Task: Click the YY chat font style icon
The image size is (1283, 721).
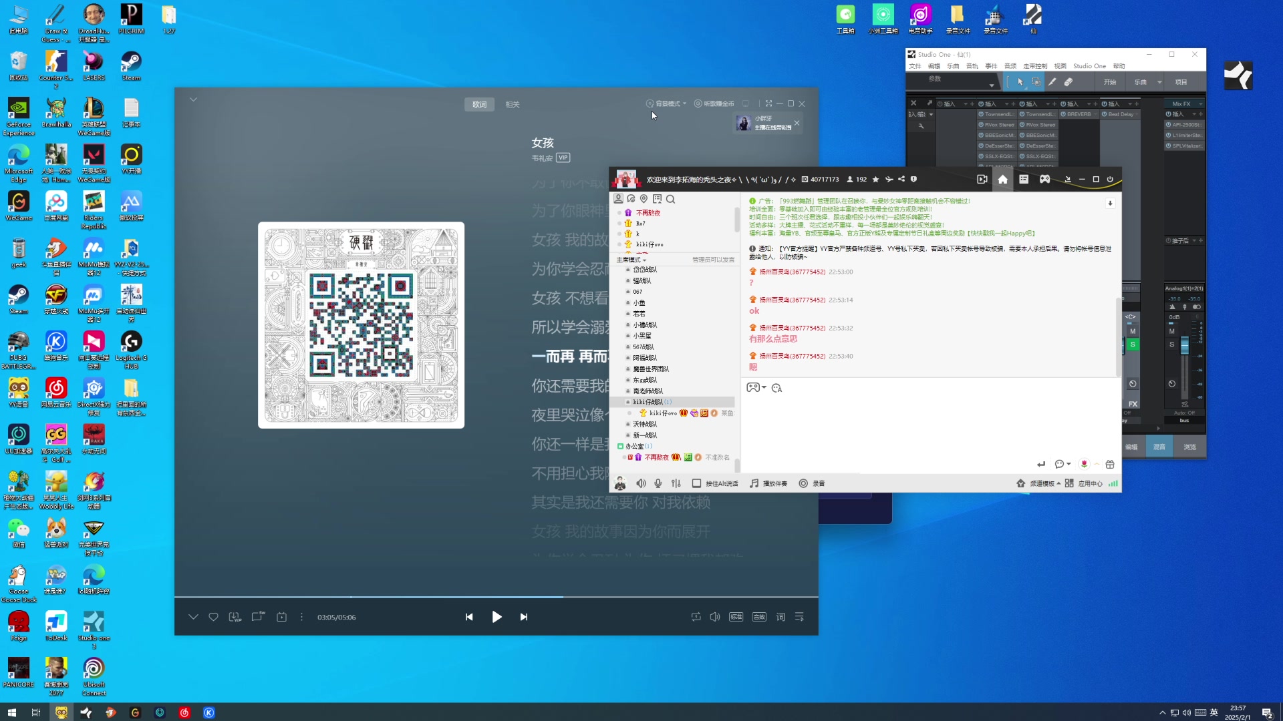Action: (776, 388)
